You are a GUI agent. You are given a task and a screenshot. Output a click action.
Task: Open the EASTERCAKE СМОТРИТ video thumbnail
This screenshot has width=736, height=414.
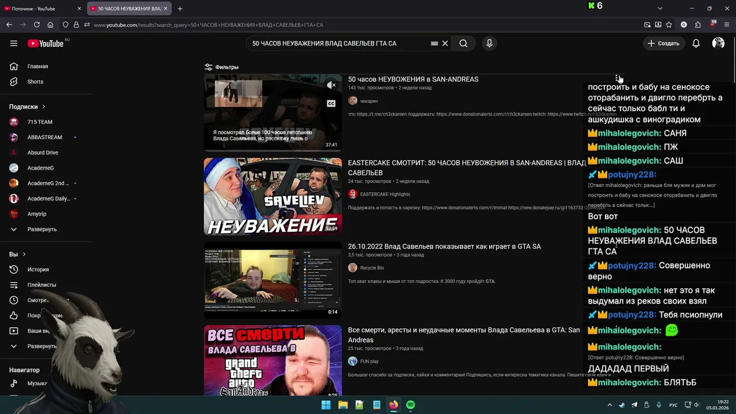point(273,197)
